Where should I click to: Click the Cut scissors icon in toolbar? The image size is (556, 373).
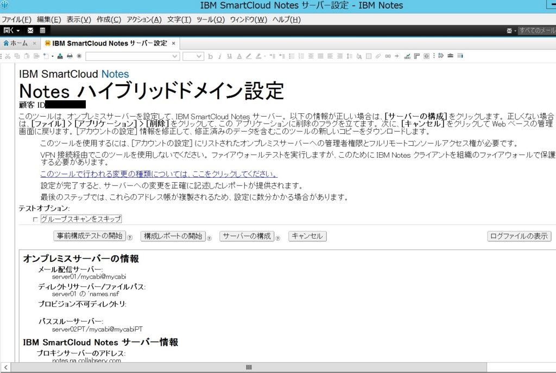tap(8, 56)
